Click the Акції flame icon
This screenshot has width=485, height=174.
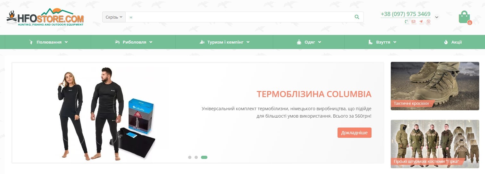[446, 42]
